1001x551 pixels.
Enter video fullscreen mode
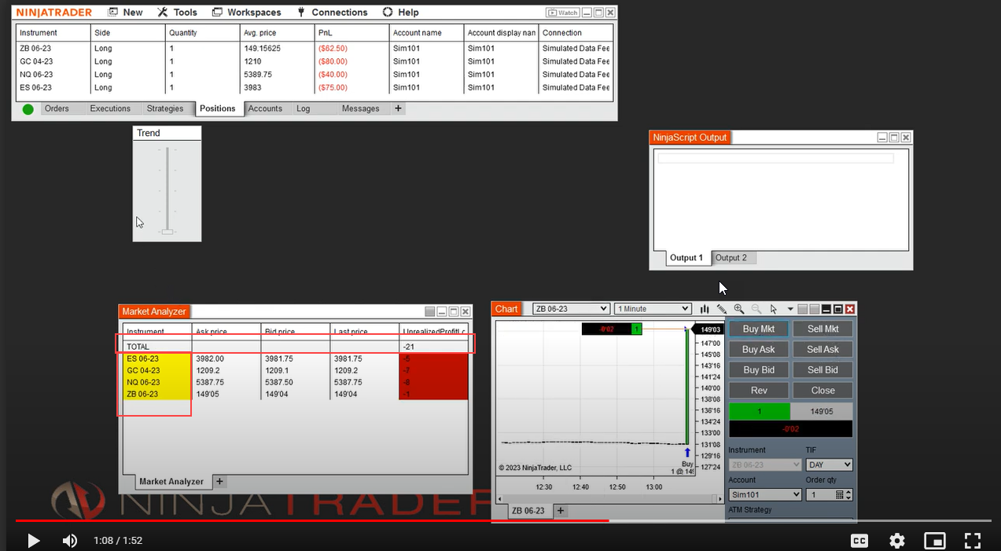(x=973, y=541)
